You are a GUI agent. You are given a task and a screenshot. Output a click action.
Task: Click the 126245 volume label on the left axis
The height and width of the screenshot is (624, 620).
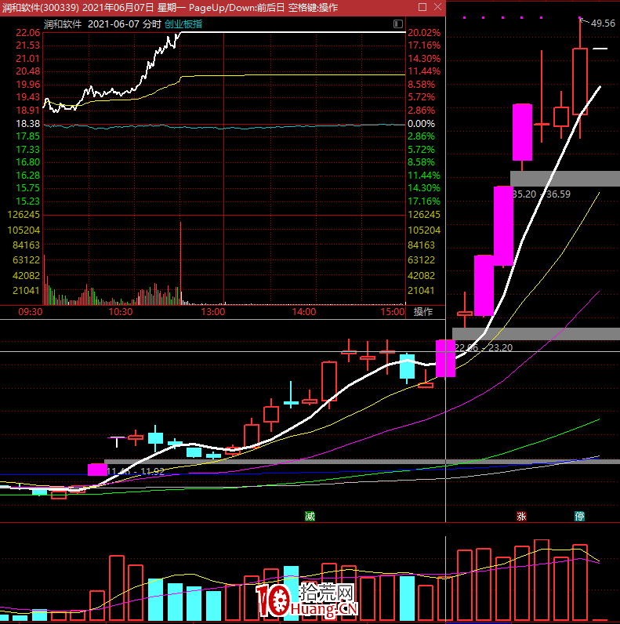pos(24,215)
